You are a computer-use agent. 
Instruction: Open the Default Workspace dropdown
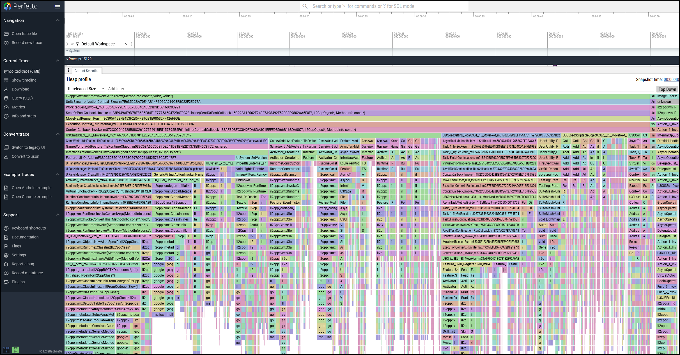click(x=104, y=44)
